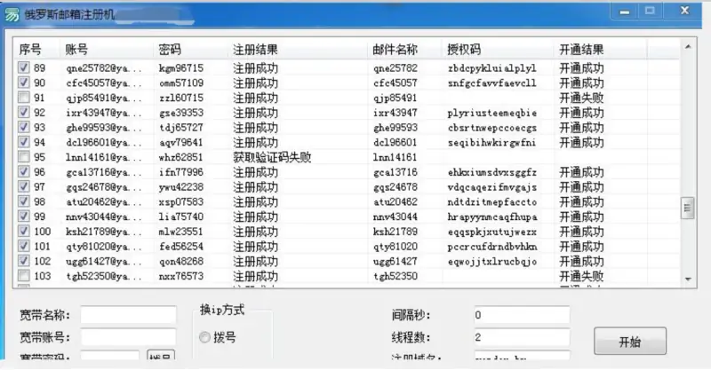Check the box for row 103

(x=24, y=276)
